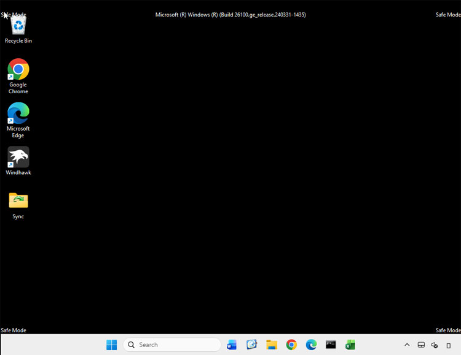Viewport: 461px width, 355px height.
Task: Launch Edge from the taskbar
Action: point(311,345)
